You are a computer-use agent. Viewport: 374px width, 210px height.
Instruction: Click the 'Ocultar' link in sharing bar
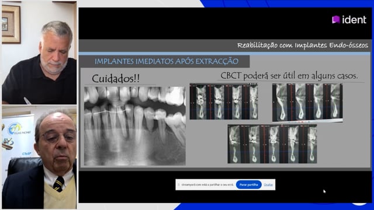[x=268, y=184]
